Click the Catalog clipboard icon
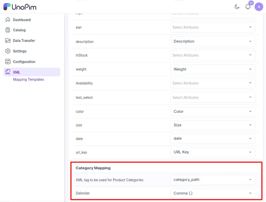Screen dimensions: 266x202 click(8, 30)
